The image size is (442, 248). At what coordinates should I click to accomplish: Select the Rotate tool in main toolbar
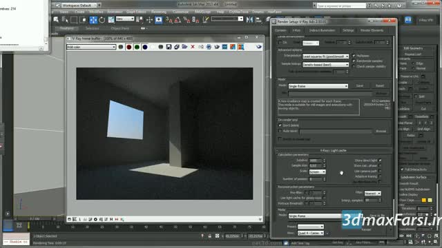(x=102, y=20)
